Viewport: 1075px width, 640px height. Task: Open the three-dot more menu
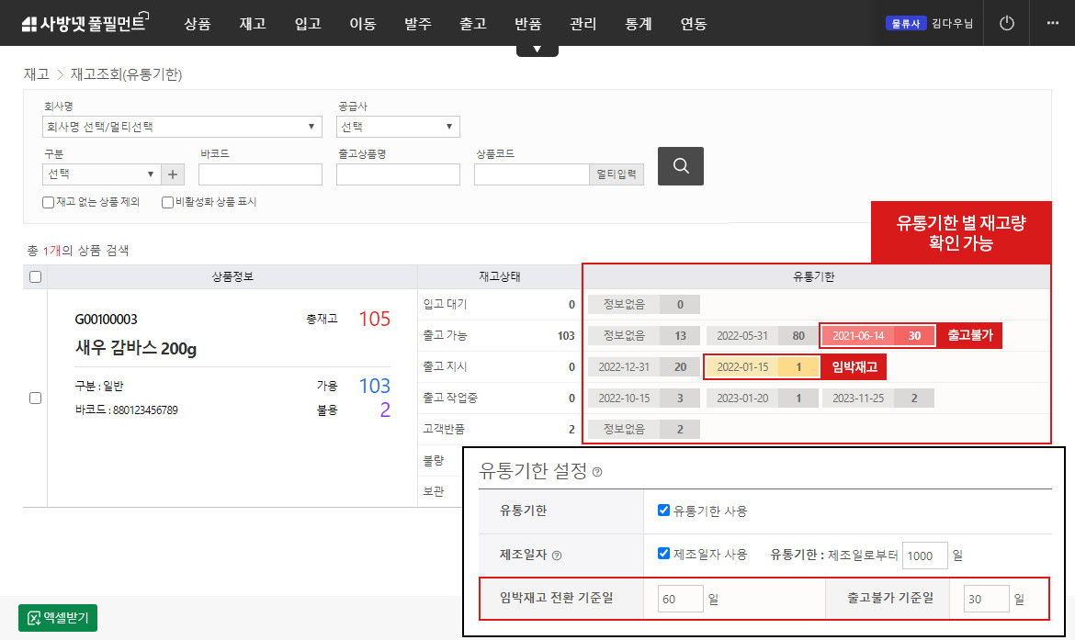1052,23
